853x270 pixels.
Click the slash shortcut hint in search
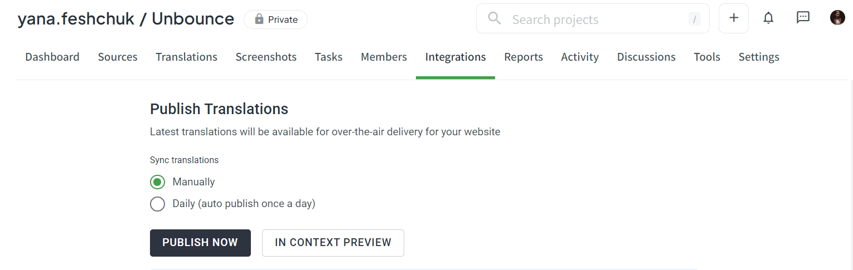coord(694,19)
